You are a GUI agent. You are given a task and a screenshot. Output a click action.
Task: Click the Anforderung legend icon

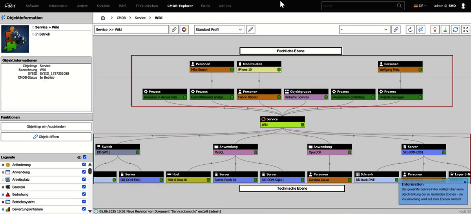point(8,165)
